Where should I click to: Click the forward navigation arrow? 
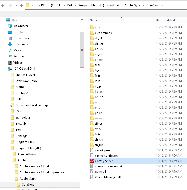10,5
